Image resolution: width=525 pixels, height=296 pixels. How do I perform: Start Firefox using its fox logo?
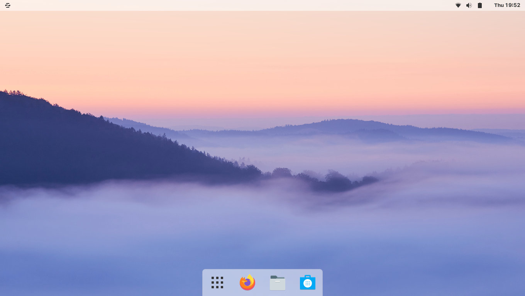click(247, 283)
